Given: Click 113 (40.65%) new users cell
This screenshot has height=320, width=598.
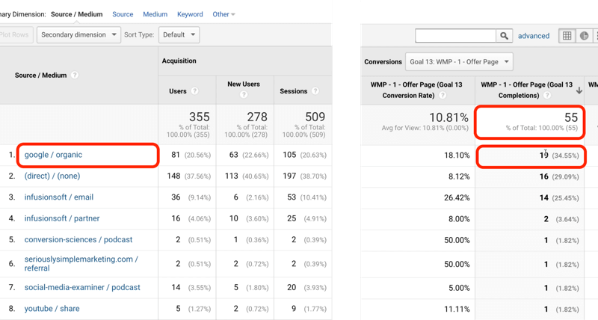Looking at the screenshot, I should [247, 176].
